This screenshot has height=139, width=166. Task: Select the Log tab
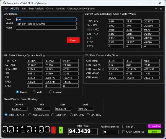point(24,9)
